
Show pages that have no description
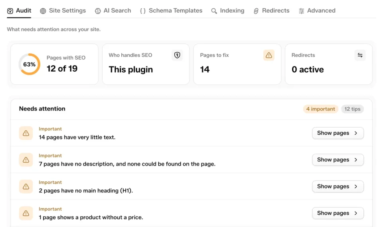point(338,160)
